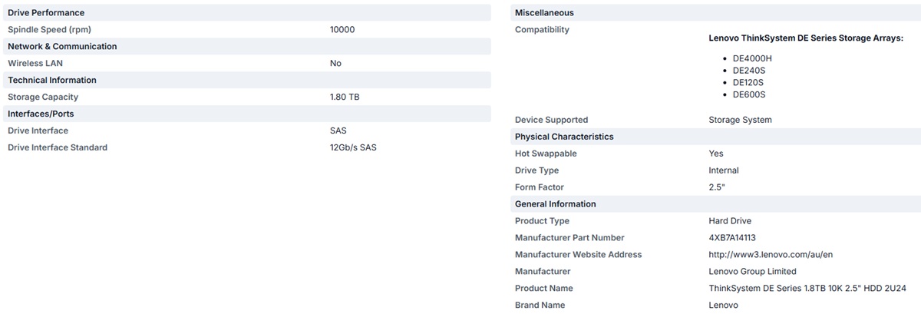
Task: Click the Hot Swappable value Yes
Action: [716, 154]
